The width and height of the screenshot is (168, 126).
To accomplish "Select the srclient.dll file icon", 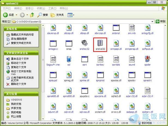I will click(100, 106).
